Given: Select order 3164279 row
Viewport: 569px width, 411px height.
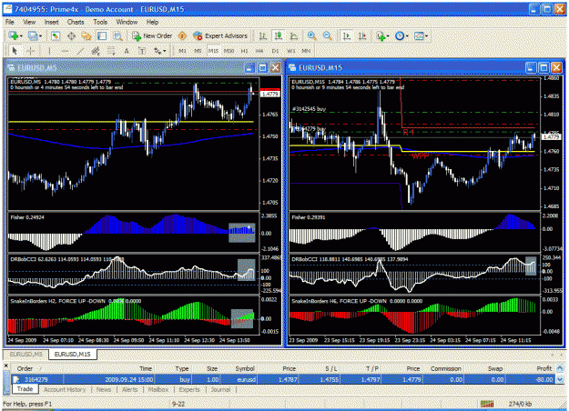Looking at the screenshot, I should (283, 379).
